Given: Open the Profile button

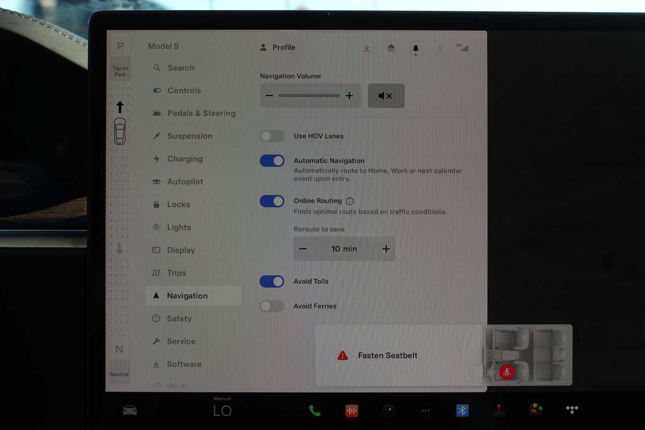Looking at the screenshot, I should pyautogui.click(x=278, y=48).
